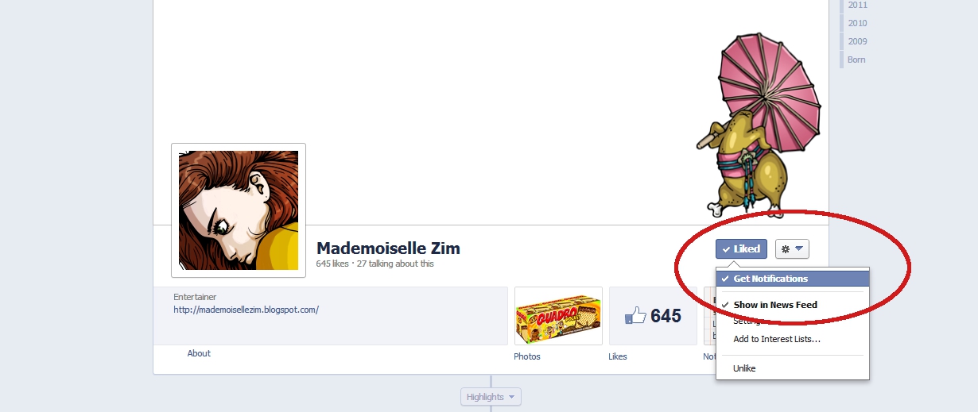Click the gear icon next to Liked
Image resolution: width=978 pixels, height=412 pixels.
(x=786, y=249)
